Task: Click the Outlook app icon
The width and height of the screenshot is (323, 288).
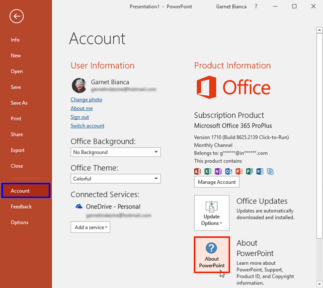Action: coord(229,171)
